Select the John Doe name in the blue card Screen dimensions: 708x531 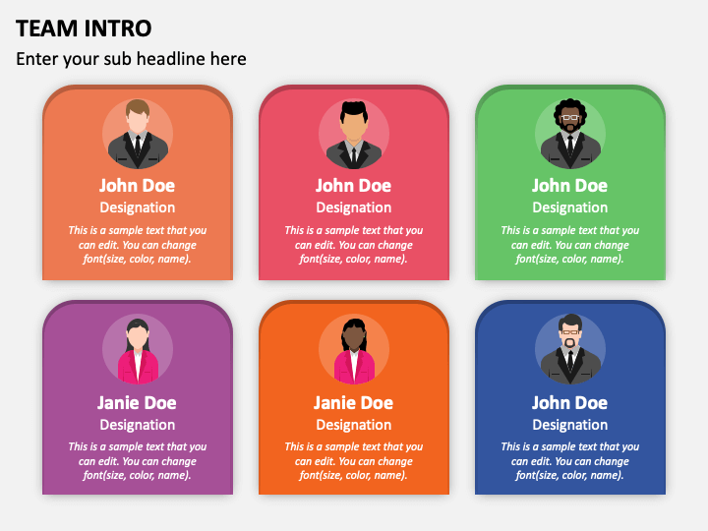[x=569, y=403]
